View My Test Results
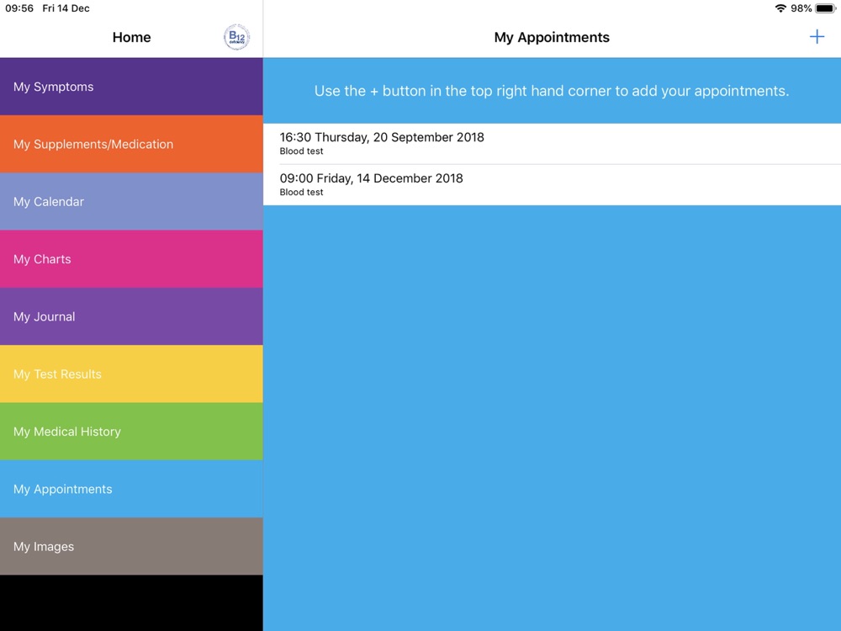The width and height of the screenshot is (841, 631). [131, 374]
